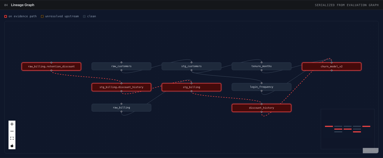The image size is (383, 158).
Task: Click the dashed 'unresolved upstream' legend swatch
Action: point(42,16)
